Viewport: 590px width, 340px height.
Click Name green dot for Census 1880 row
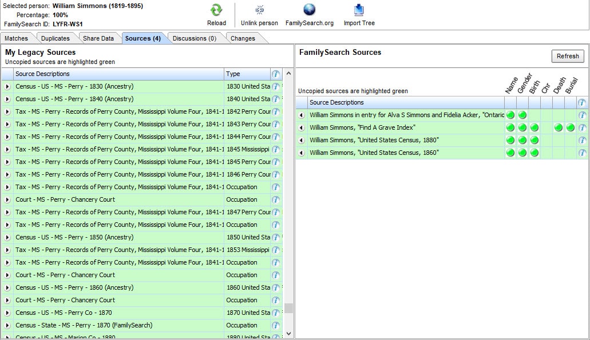tap(510, 140)
